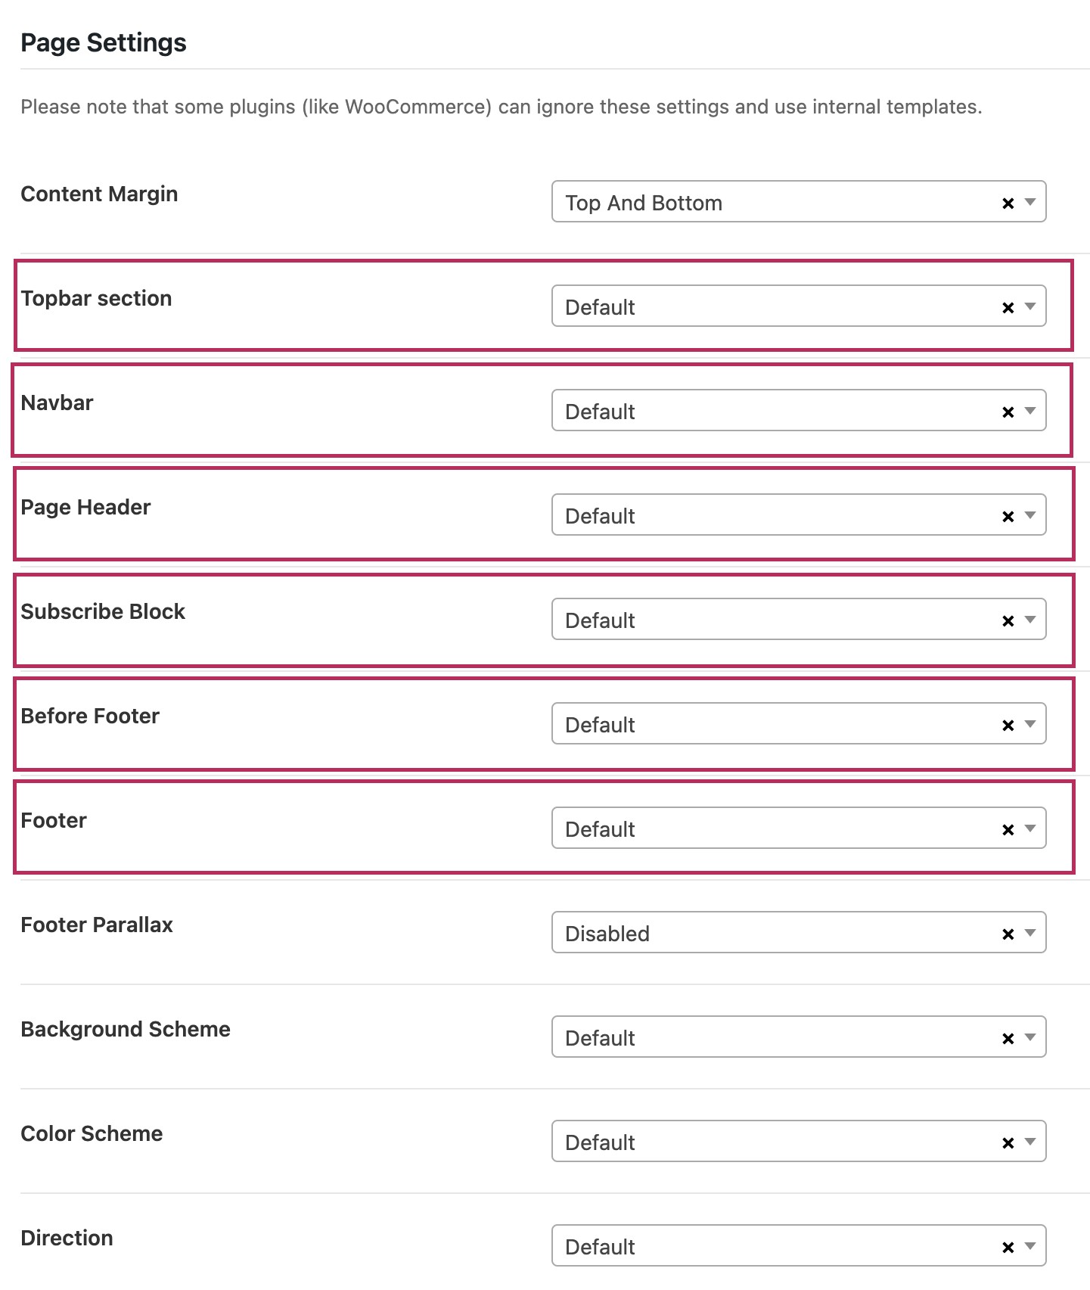Open the Direction dropdown arrow
The height and width of the screenshot is (1290, 1090).
pos(1030,1246)
